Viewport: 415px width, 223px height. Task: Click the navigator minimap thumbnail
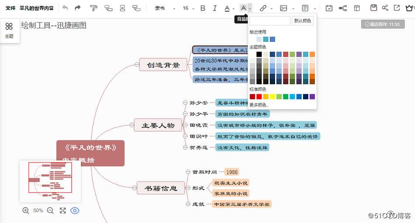[50, 182]
